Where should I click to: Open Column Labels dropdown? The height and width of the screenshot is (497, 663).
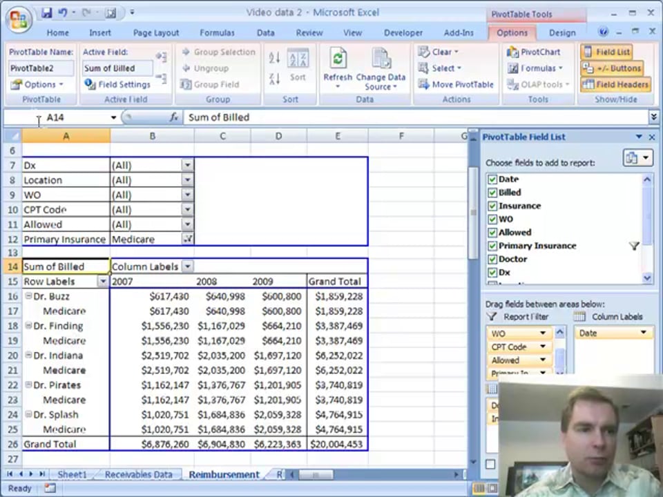coord(187,266)
